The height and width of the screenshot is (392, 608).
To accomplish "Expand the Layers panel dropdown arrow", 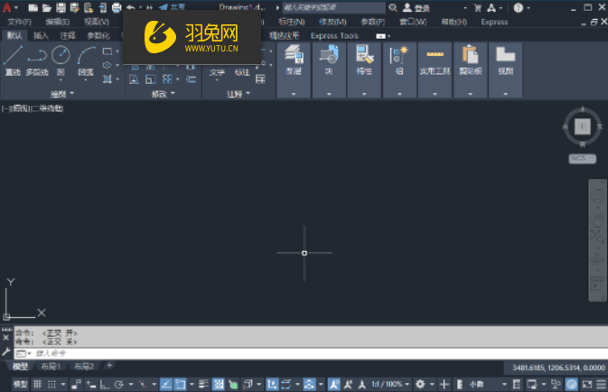I will coord(294,94).
